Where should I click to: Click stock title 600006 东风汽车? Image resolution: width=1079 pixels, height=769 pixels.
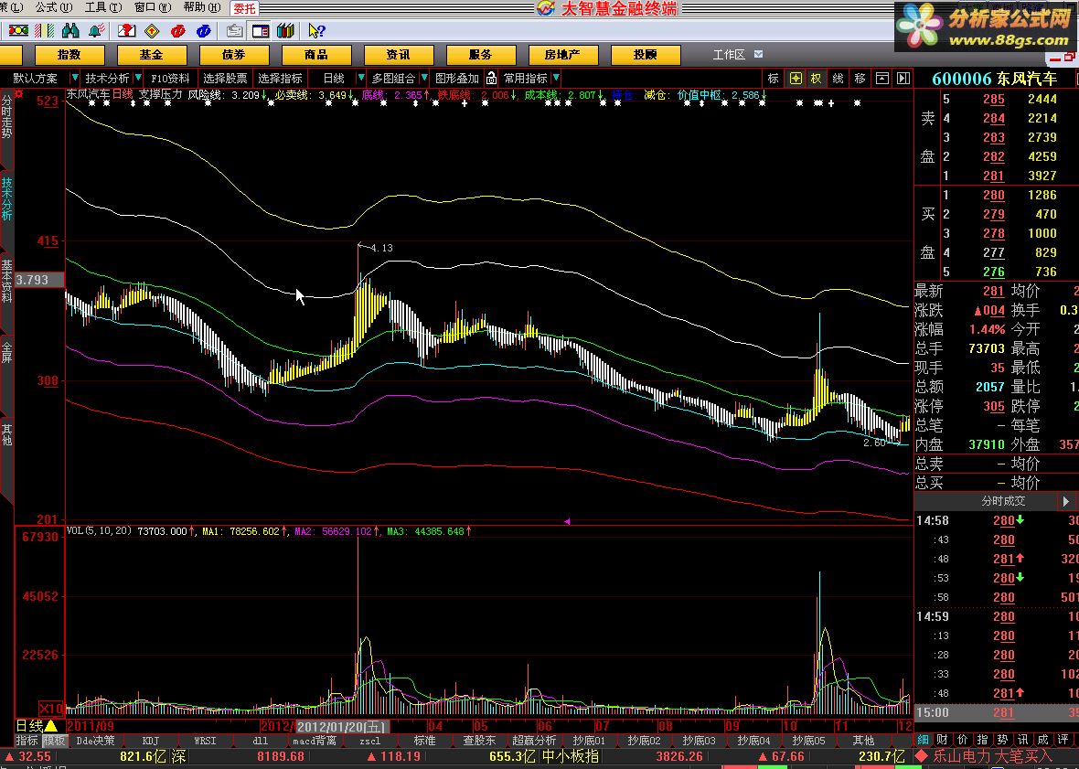click(x=994, y=79)
